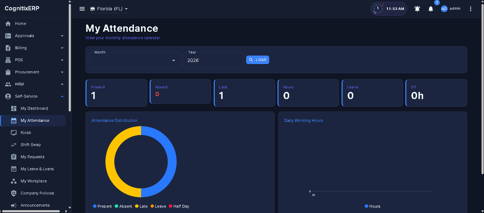Open notifications bell with badge 2
484x213 pixels.
(431, 9)
